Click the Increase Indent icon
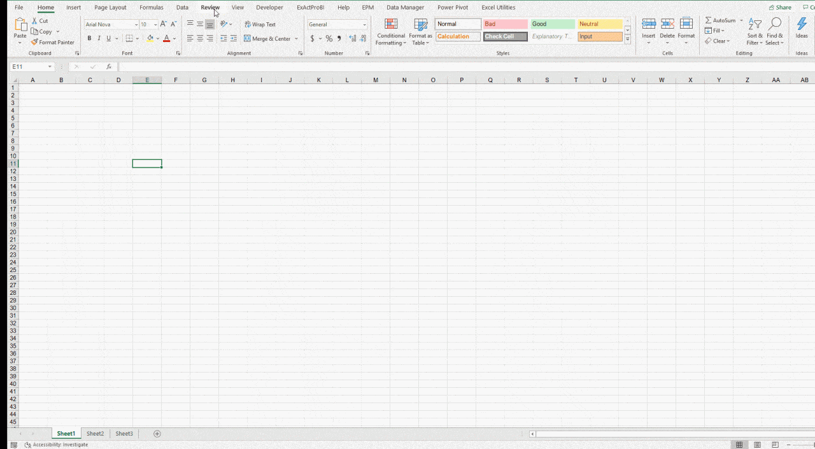Image resolution: width=815 pixels, height=449 pixels. 234,39
